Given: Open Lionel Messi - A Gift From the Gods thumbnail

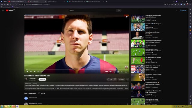Looking at the screenshot, I should (x=138, y=19).
